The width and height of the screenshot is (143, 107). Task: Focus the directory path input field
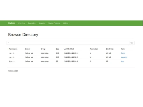click(68, 43)
